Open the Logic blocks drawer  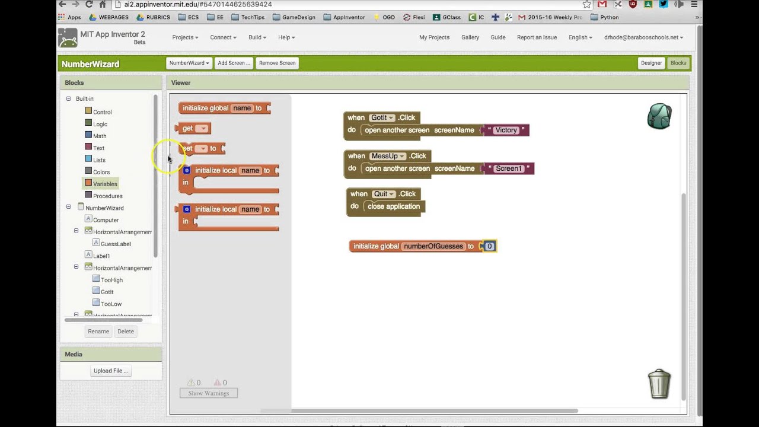click(x=95, y=124)
